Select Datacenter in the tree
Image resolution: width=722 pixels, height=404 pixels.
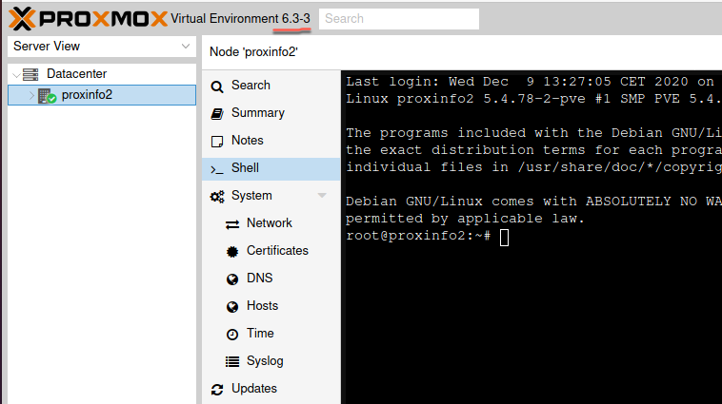(x=76, y=73)
